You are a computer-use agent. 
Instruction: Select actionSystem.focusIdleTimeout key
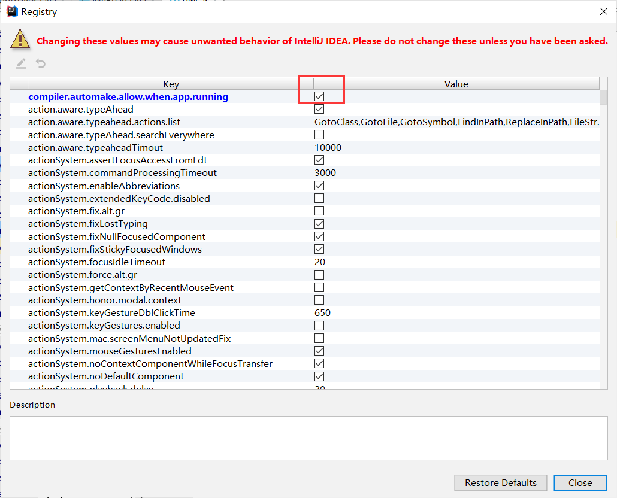click(97, 262)
